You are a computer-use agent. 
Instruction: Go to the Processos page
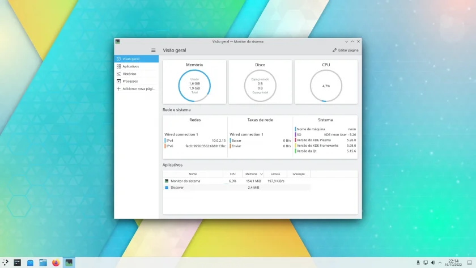(x=137, y=81)
